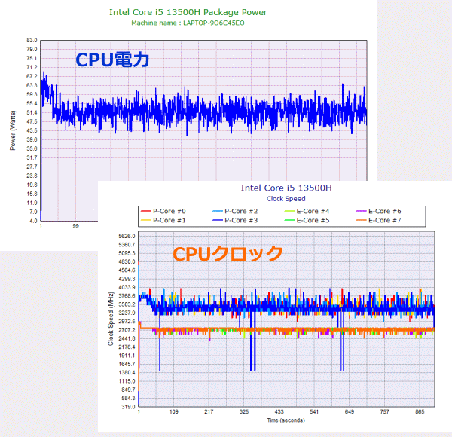The width and height of the screenshot is (452, 437).
Task: Click the 649 tick on time axis
Action: point(350,412)
